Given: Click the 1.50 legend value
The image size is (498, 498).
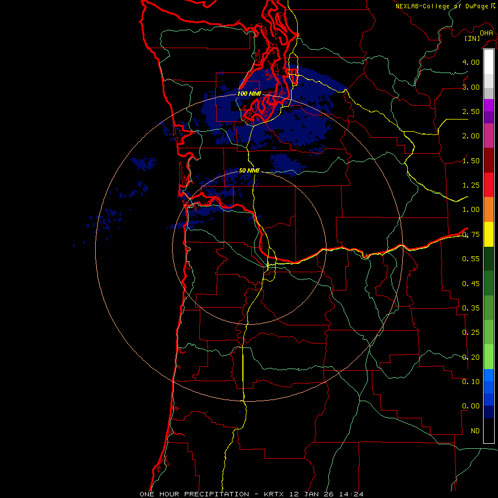Looking at the screenshot, I should click(x=471, y=160).
